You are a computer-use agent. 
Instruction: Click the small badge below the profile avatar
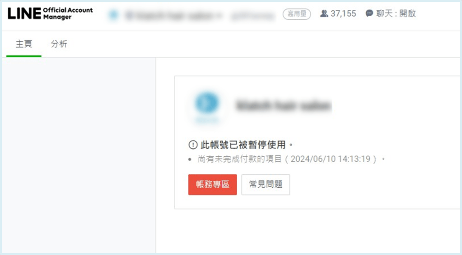[207, 120]
